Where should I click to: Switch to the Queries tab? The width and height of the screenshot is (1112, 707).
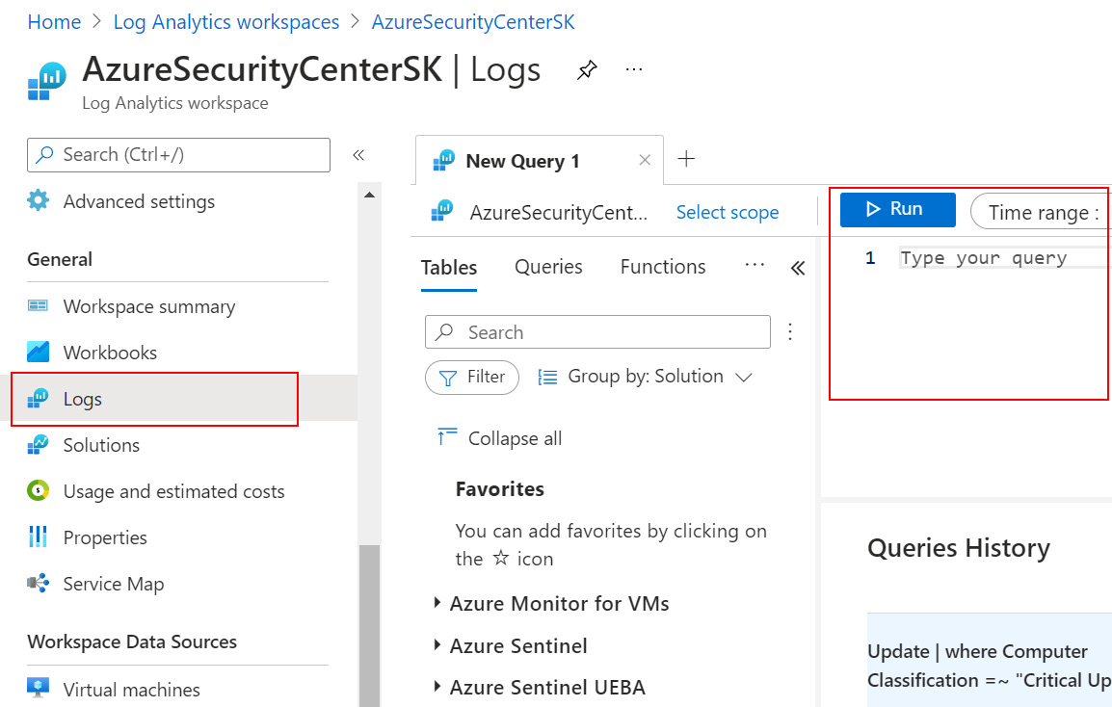(x=548, y=267)
